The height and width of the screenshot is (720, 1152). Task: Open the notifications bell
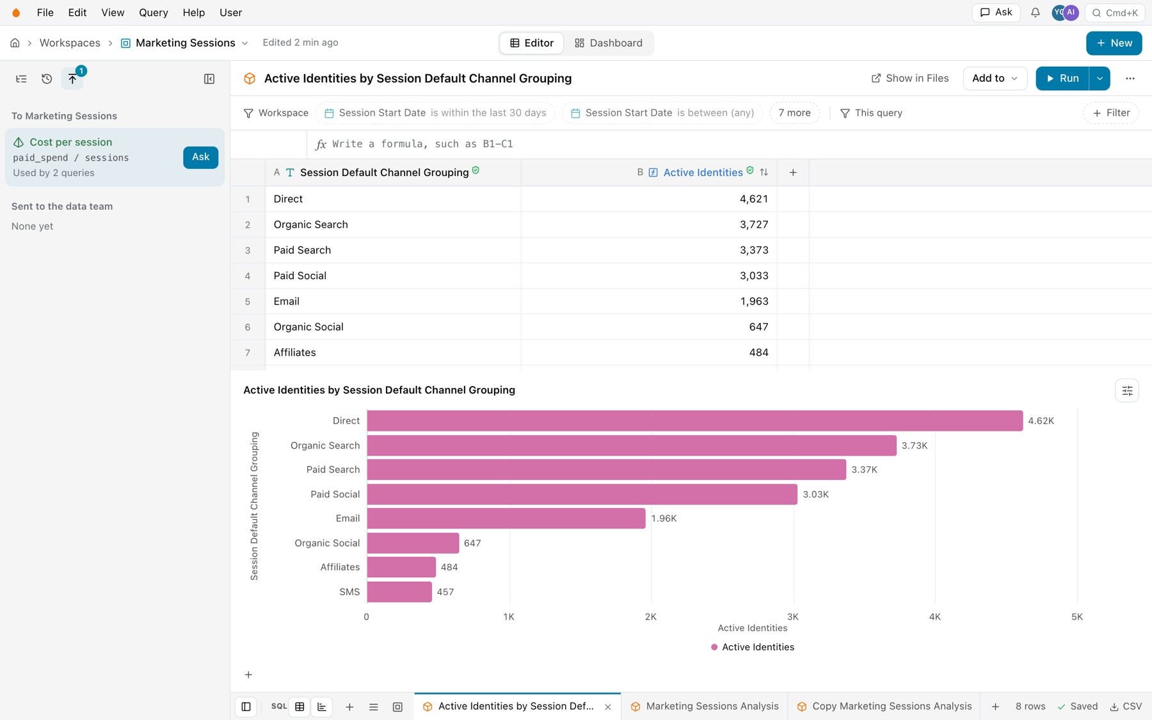click(1035, 13)
